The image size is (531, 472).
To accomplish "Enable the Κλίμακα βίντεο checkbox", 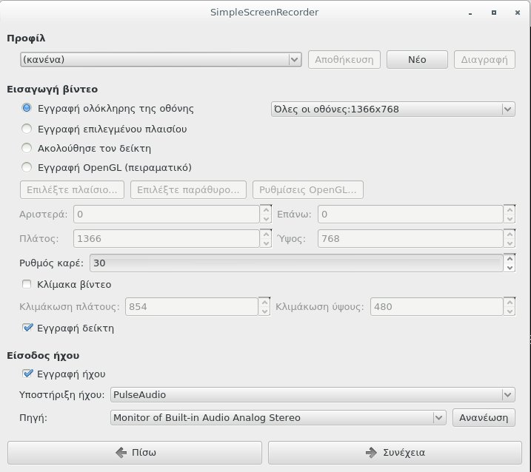I will (x=27, y=284).
